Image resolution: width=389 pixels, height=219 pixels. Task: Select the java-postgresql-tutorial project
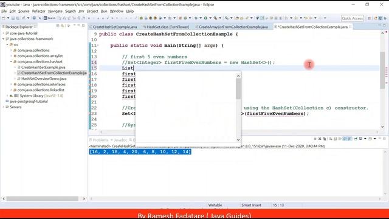point(29,102)
